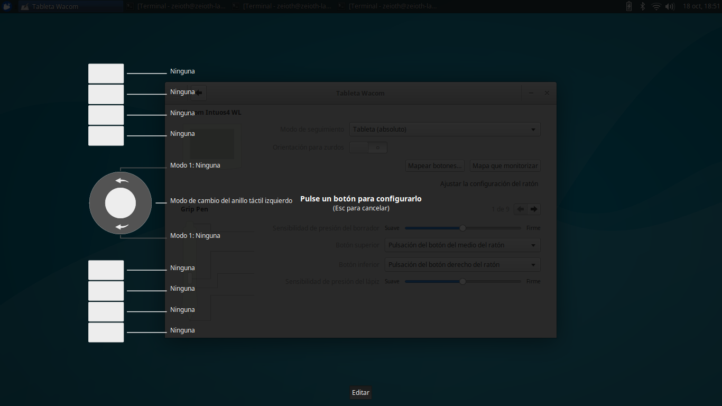Click the 'Ninguna' label of bottommost button
The height and width of the screenshot is (406, 722).
coord(182,330)
